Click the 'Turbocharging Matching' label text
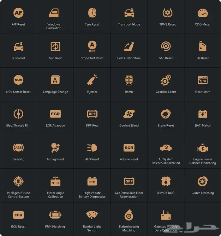 [129, 228]
